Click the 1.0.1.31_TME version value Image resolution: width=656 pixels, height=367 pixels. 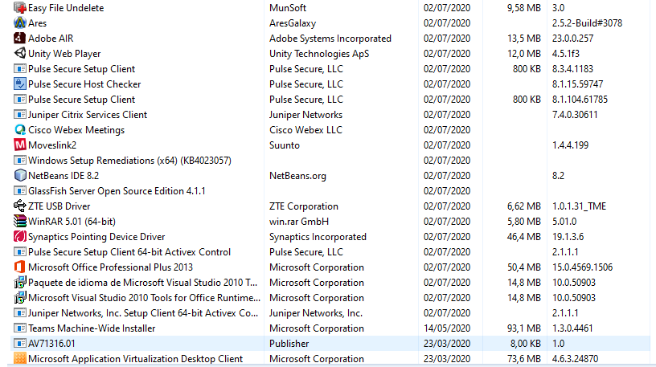579,206
